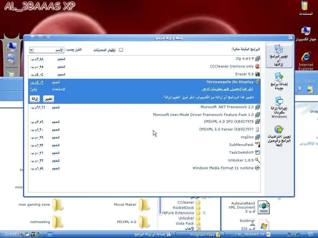Click the Microangelo size value link
Image resolution: width=318 pixels, height=238 pixels.
click(37, 82)
